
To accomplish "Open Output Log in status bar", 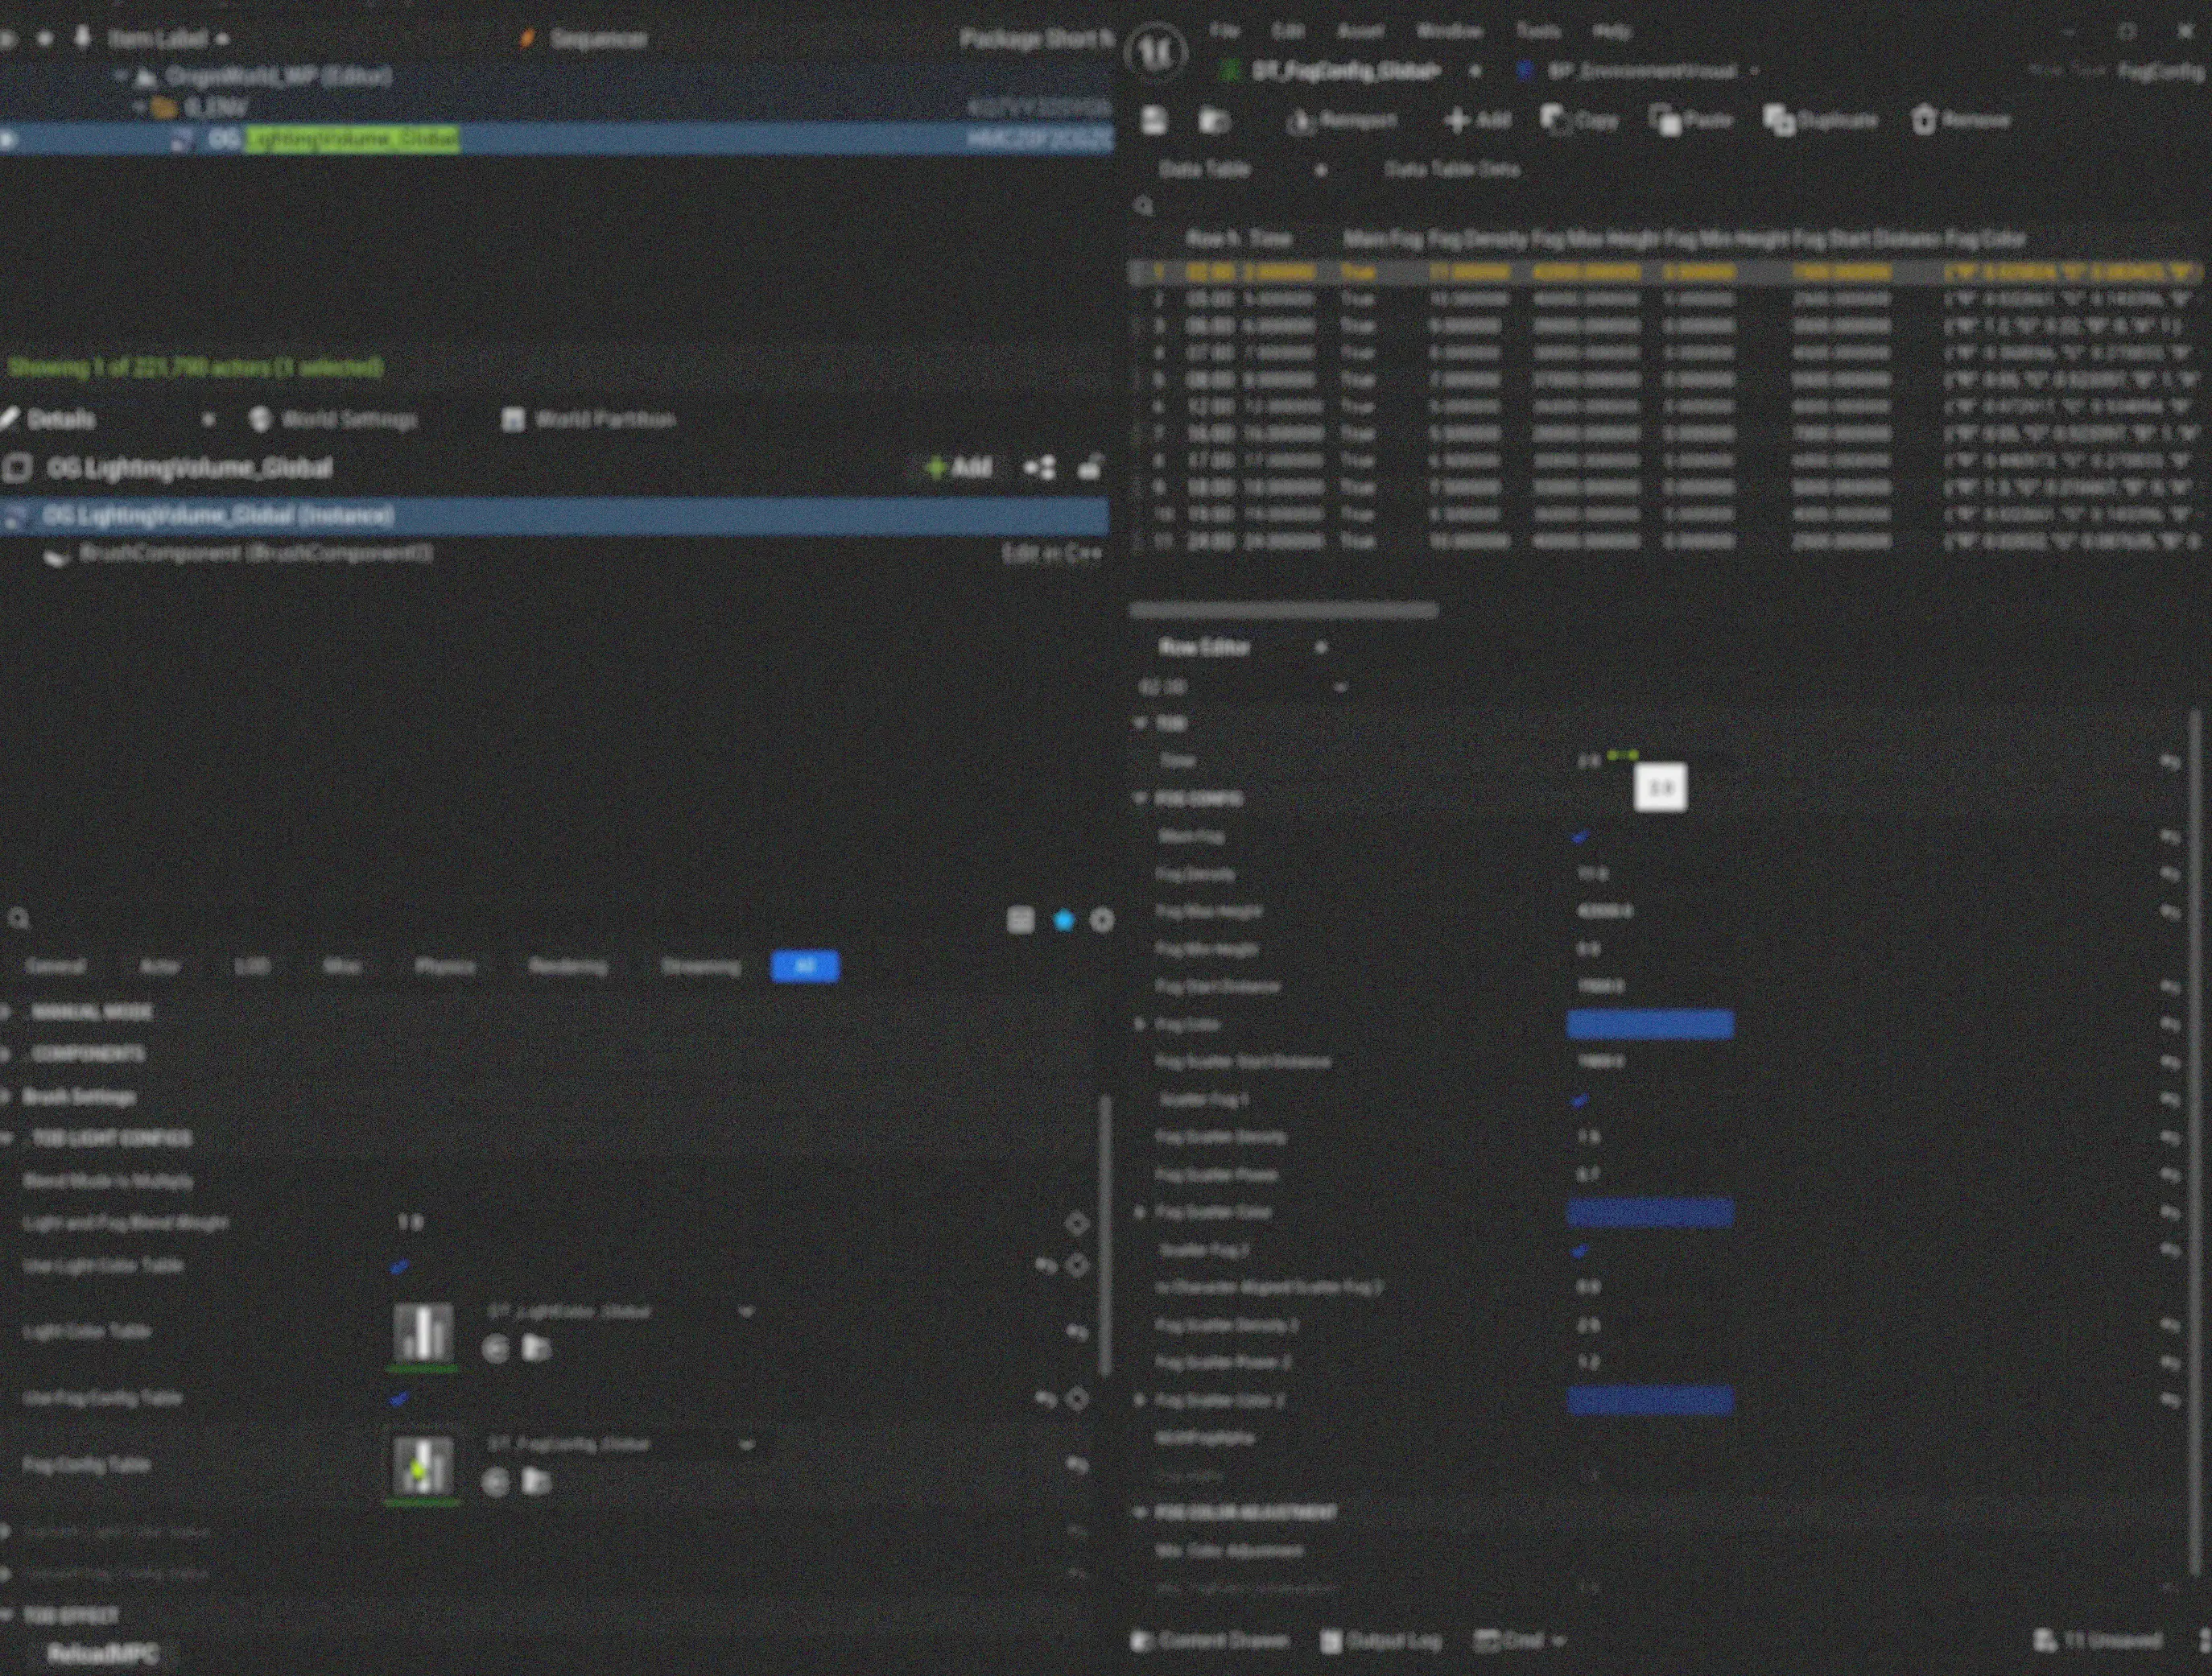I will (1381, 1641).
